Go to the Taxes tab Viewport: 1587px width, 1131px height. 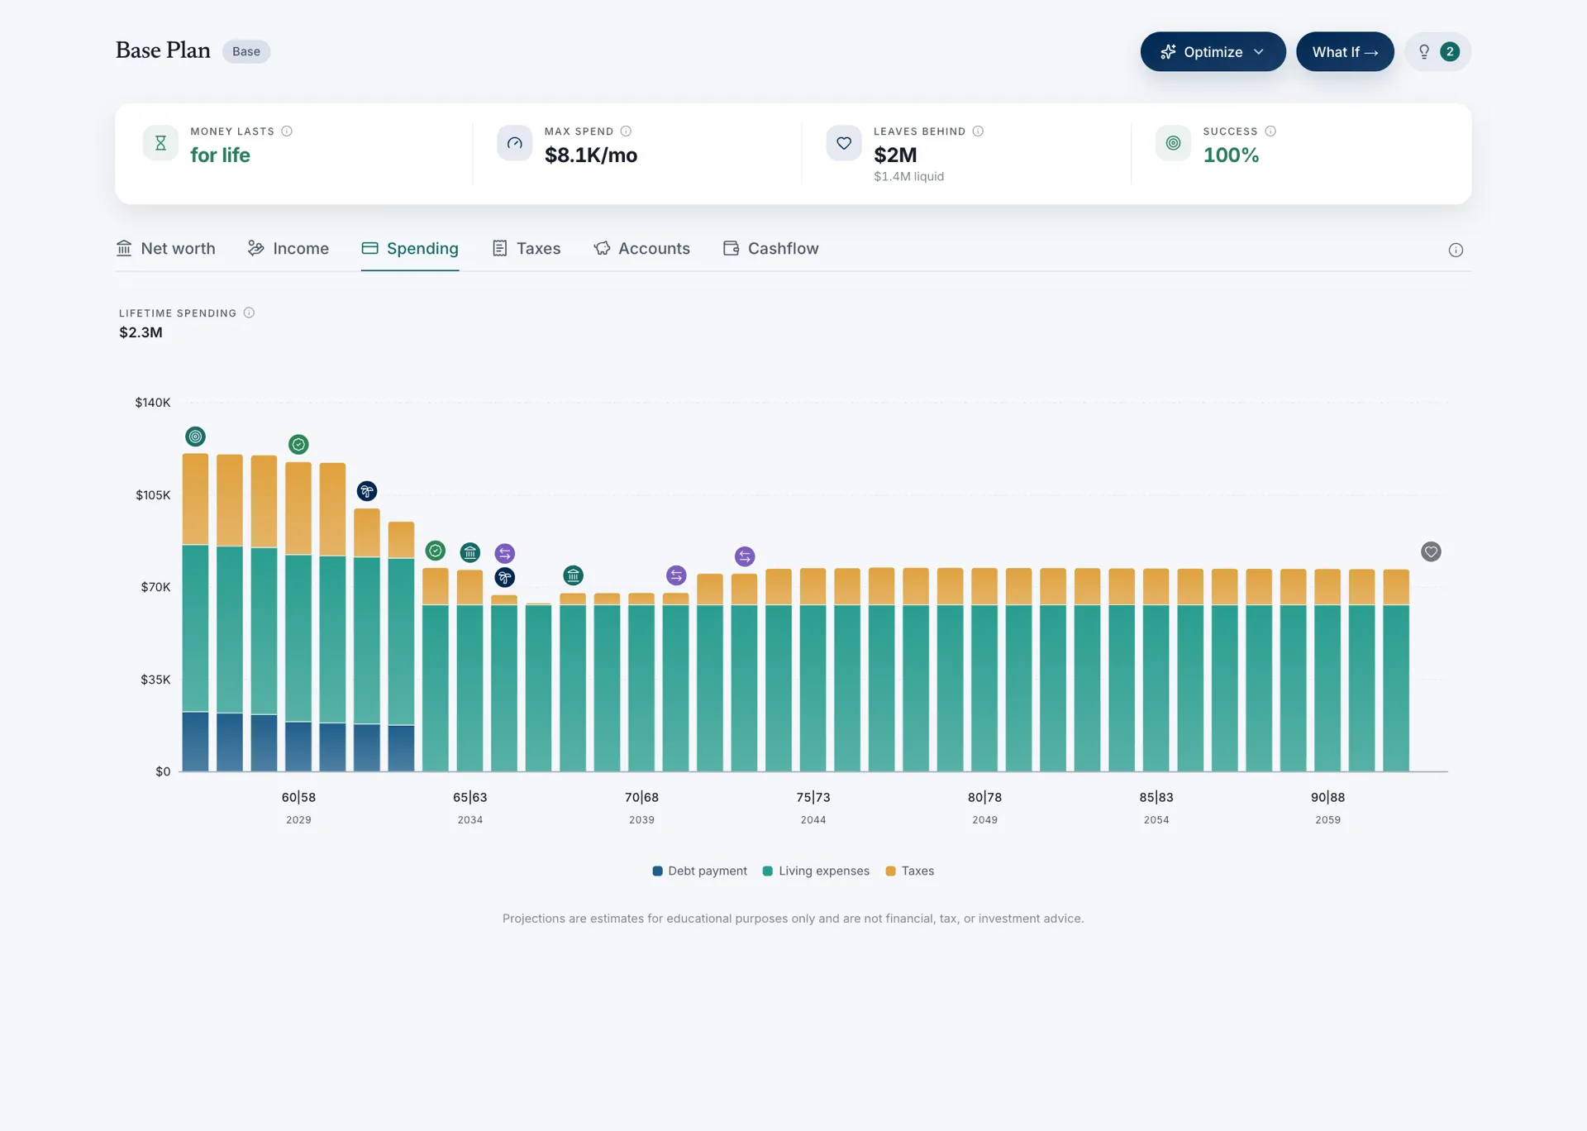(x=527, y=248)
